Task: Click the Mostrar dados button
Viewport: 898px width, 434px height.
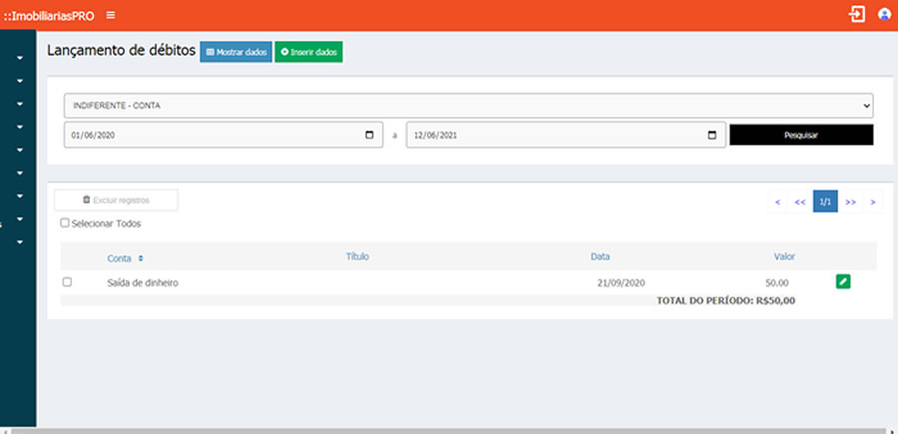Action: (x=235, y=52)
